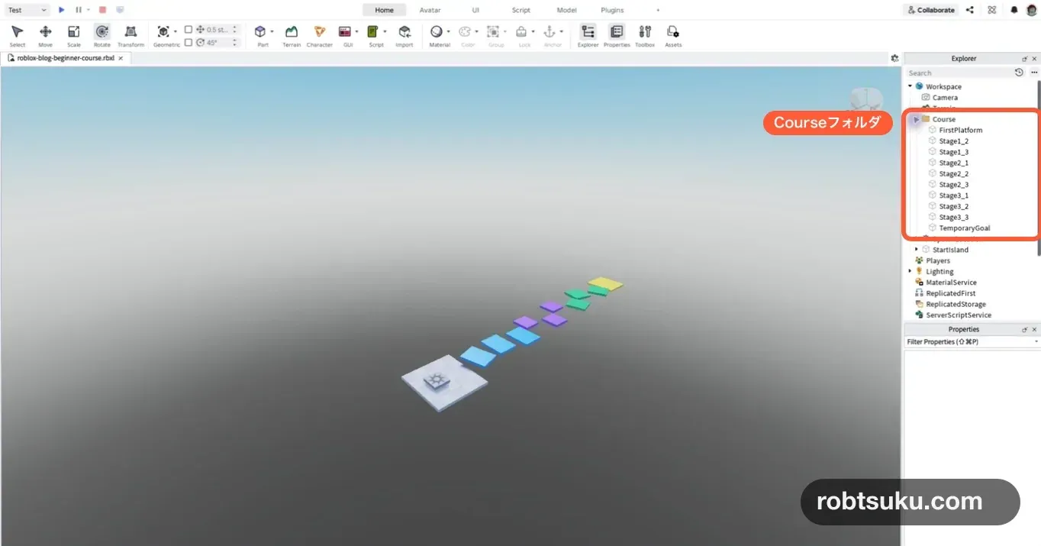Enable the move snap checkbox beside 0.5 studs
Screen dimensions: 1041x546
pyautogui.click(x=189, y=30)
